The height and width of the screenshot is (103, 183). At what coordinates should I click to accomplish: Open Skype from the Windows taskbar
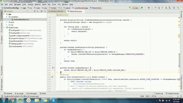(53, 100)
